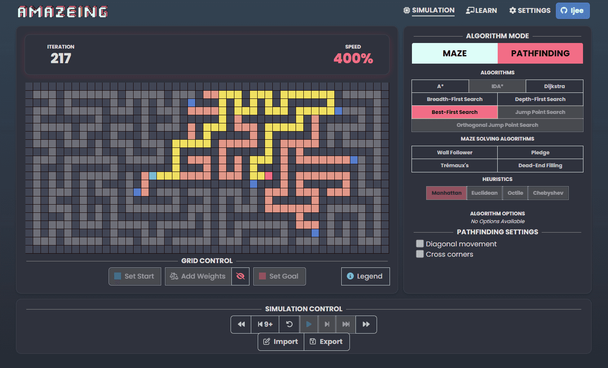
Task: Reset the simulation with the restart icon
Action: click(x=290, y=325)
